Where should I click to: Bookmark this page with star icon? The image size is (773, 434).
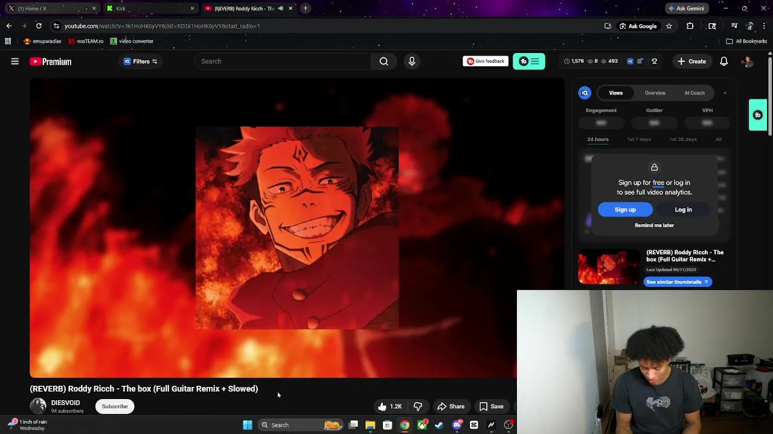click(669, 26)
